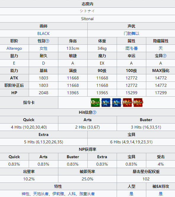
Task: Select the NP获得率 section header
Action: coord(88,149)
